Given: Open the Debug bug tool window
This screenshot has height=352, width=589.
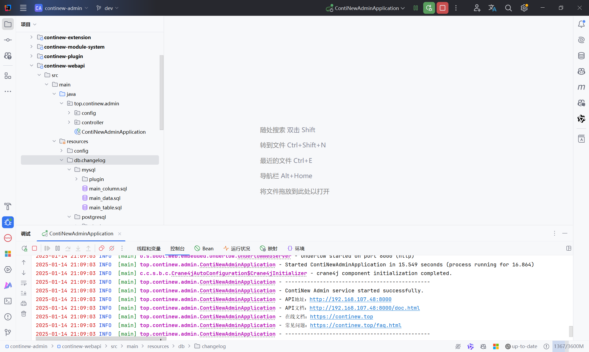Looking at the screenshot, I should click(8, 222).
